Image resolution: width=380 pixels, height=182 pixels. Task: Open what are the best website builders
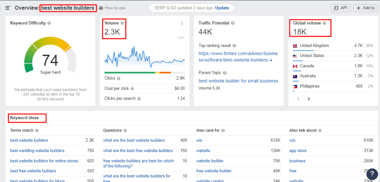coord(134,140)
